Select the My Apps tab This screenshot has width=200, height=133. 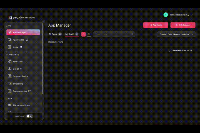72,34
